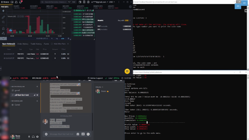Open the orders document icon in Binance top bar
This screenshot has width=249, height=140.
click(84, 2)
